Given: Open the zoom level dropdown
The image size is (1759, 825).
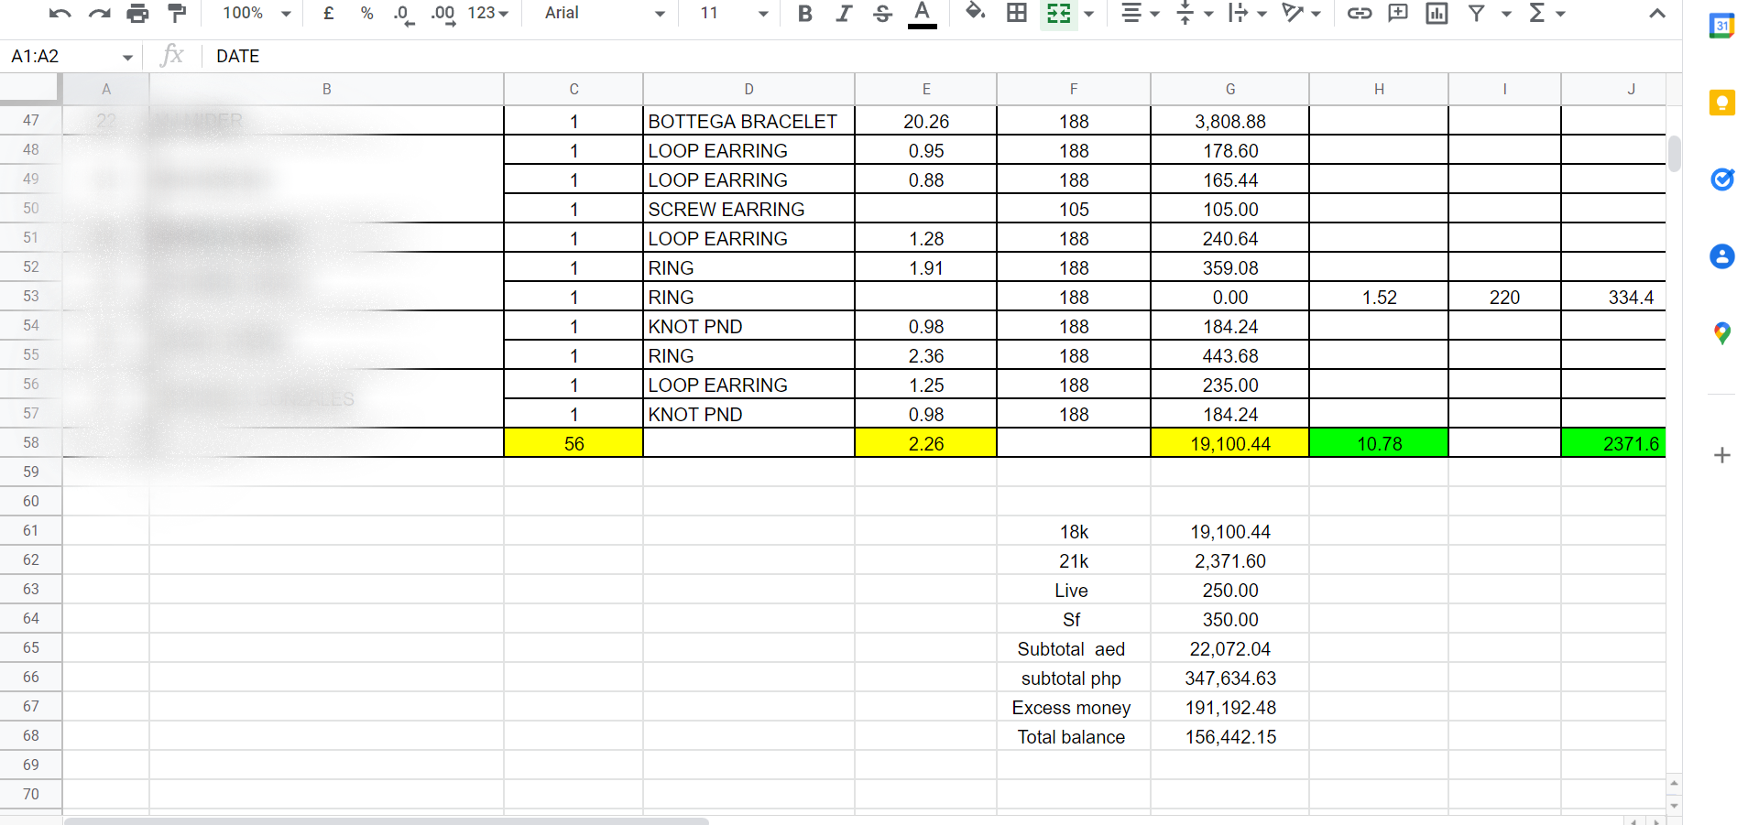Looking at the screenshot, I should pyautogui.click(x=257, y=13).
